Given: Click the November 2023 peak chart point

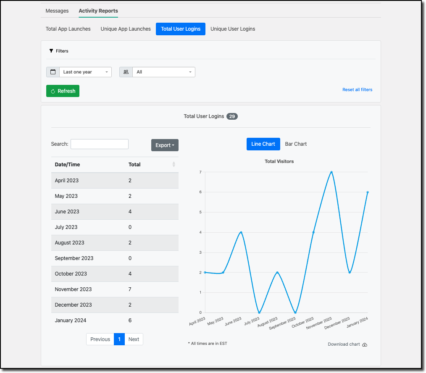Looking at the screenshot, I should [x=331, y=172].
